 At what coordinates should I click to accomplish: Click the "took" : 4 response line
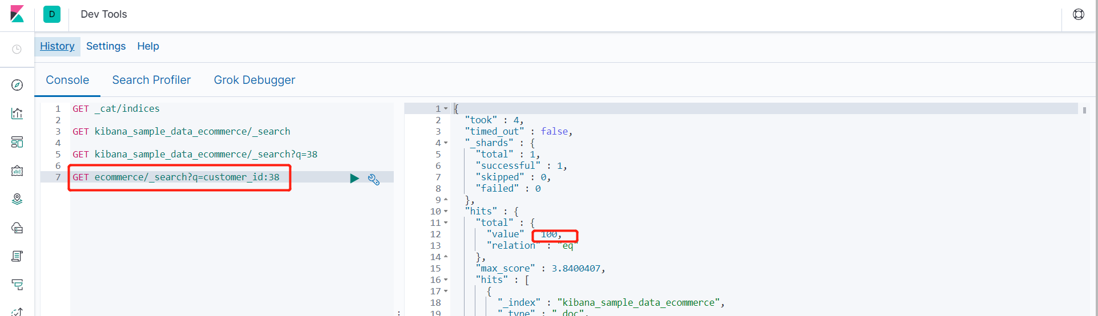494,120
